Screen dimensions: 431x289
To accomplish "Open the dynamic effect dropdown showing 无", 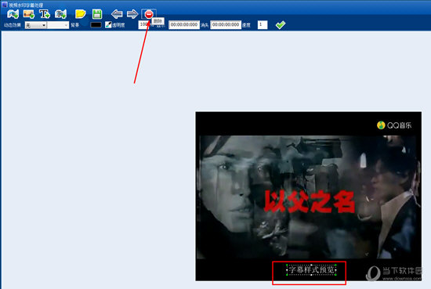I will coord(36,25).
